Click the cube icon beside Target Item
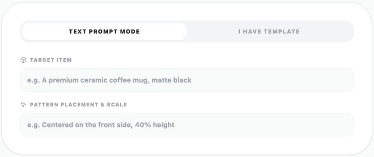This screenshot has width=374, height=157. pos(23,60)
